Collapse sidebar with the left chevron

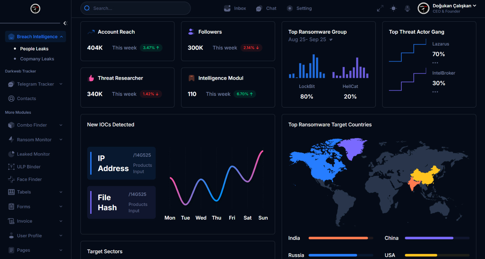tap(65, 23)
